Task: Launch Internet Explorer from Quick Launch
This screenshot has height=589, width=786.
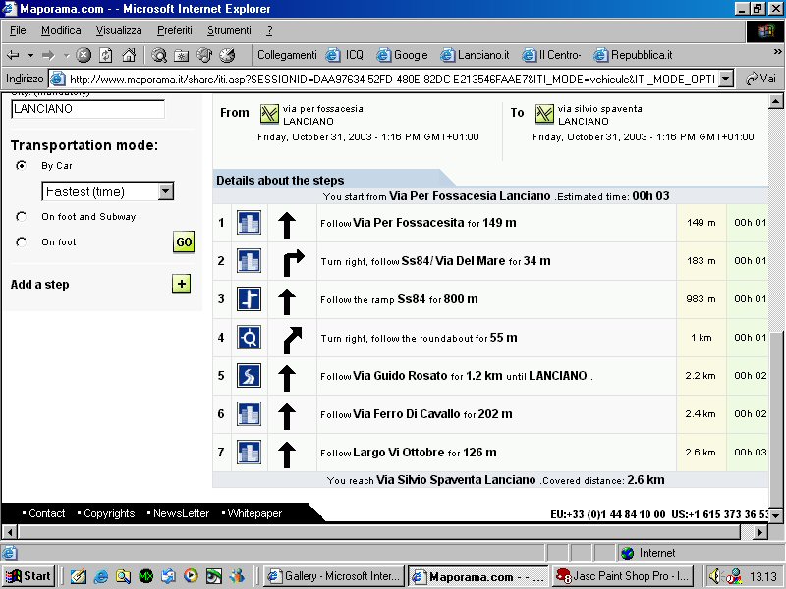Action: coord(101,576)
